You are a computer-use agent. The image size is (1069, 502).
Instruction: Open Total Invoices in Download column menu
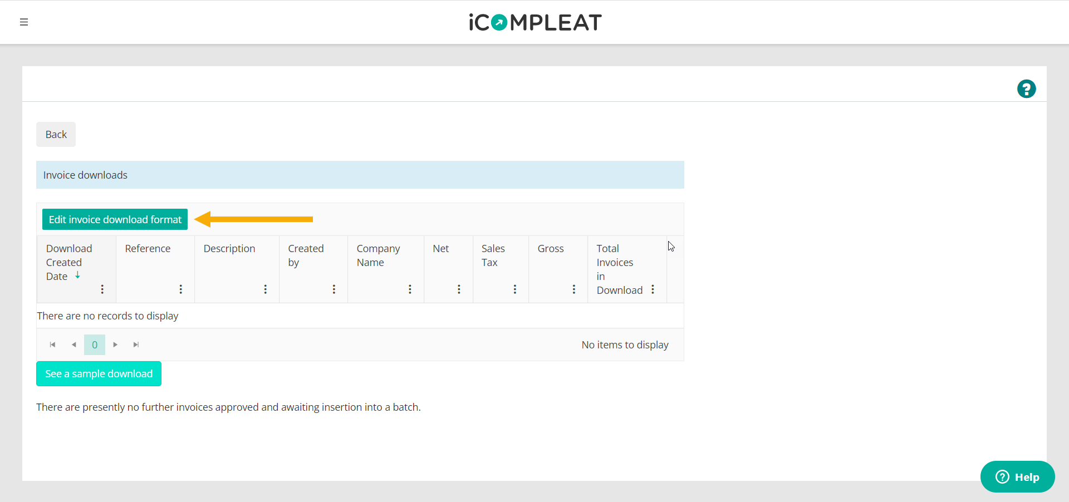click(653, 289)
